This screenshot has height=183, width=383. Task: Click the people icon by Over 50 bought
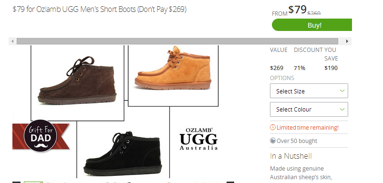[x=273, y=141]
